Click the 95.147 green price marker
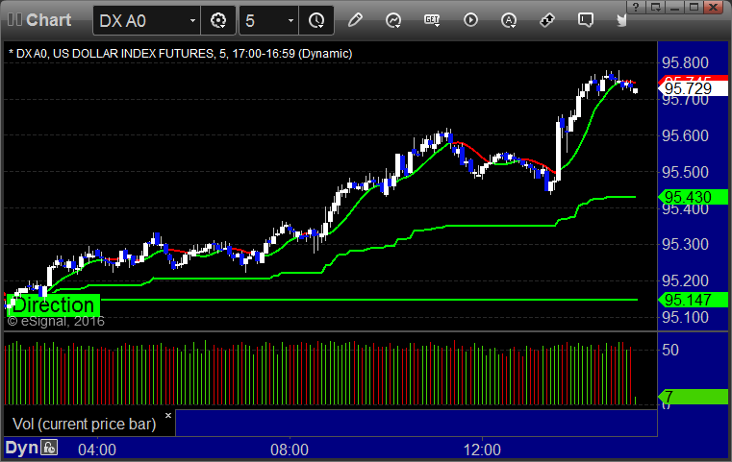The image size is (732, 462). pyautogui.click(x=694, y=300)
